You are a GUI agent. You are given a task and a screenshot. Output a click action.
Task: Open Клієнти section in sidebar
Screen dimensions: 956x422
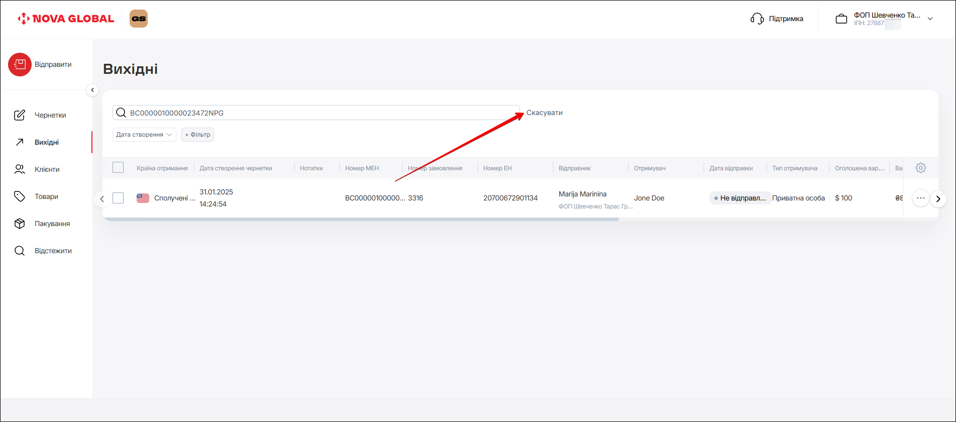[x=47, y=169]
